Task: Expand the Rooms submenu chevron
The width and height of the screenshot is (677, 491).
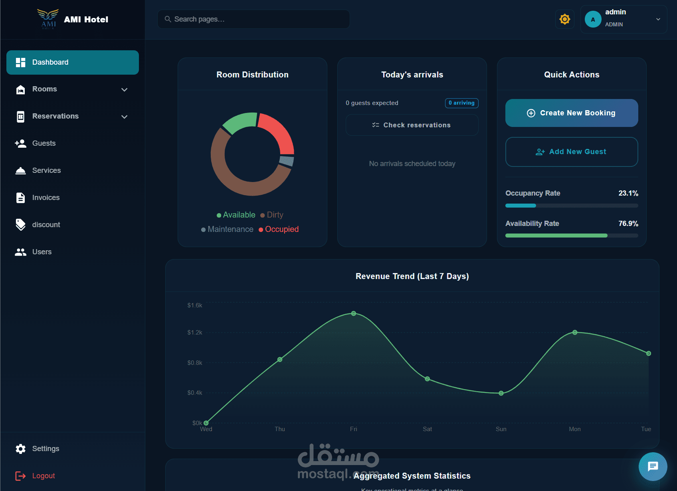Action: coord(124,89)
